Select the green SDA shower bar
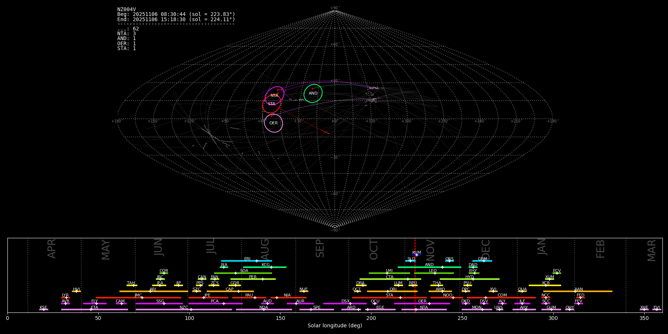 tap(243, 273)
